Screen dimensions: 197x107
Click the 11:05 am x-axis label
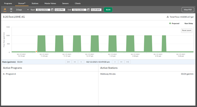coord(44,55)
